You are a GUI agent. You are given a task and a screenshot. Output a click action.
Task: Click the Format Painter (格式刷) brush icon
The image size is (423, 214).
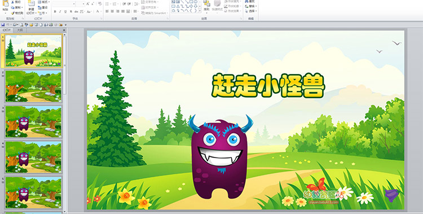(12, 13)
